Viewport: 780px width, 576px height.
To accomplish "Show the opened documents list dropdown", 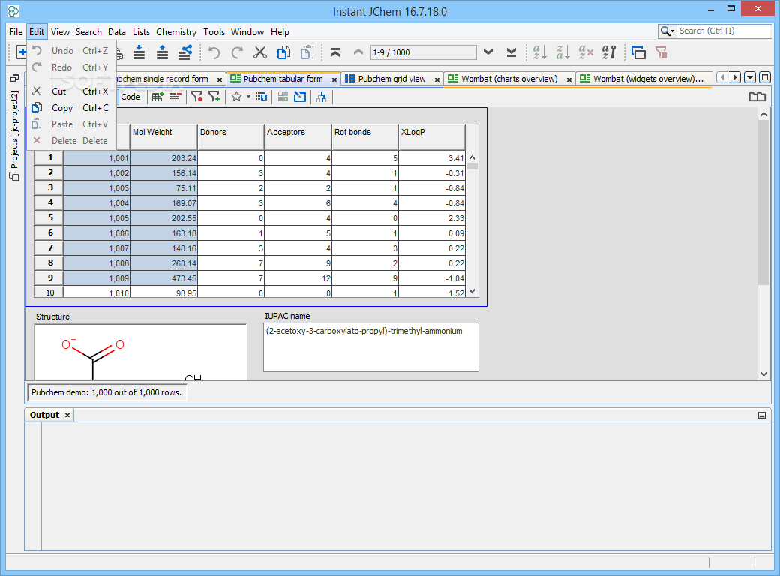I will (x=750, y=77).
